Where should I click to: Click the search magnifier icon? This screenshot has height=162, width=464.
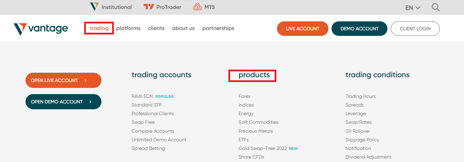[436, 7]
